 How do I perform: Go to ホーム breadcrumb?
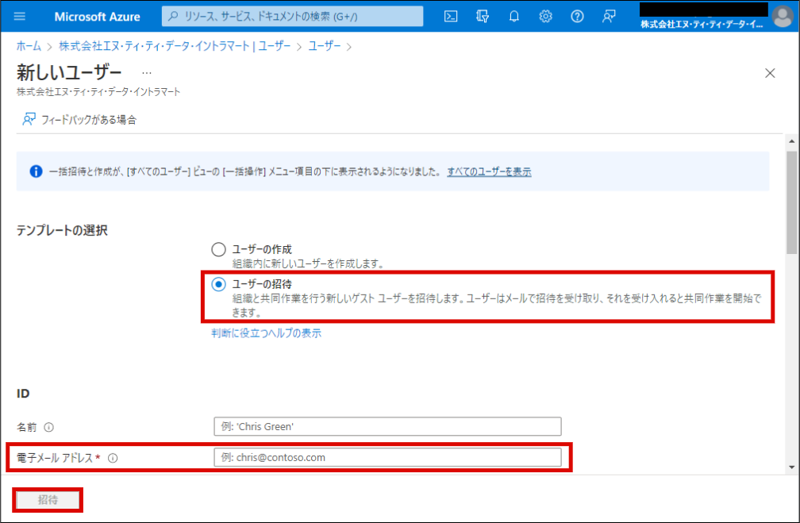[x=29, y=46]
